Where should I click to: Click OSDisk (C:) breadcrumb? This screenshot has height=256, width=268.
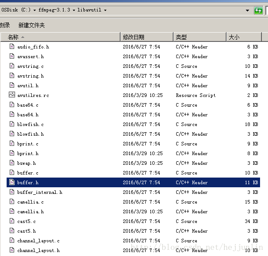16,10
